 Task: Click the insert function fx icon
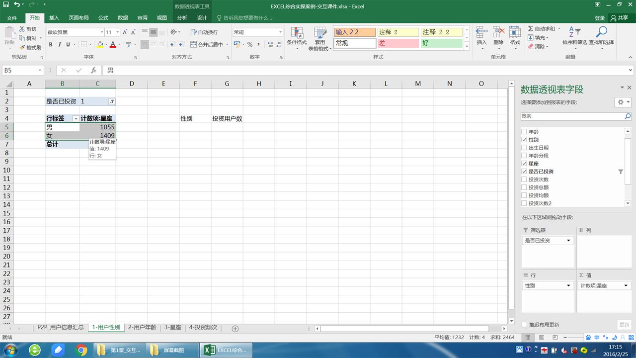coord(93,70)
